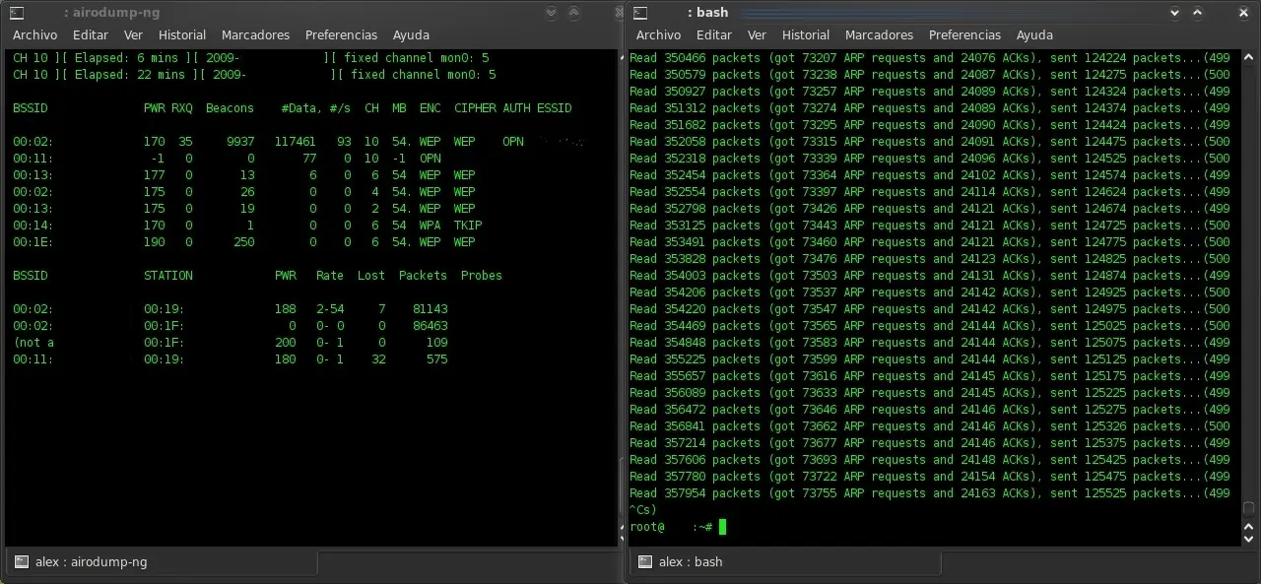Image resolution: width=1261 pixels, height=584 pixels.
Task: Click the 'WPA' encryption value
Action: click(x=430, y=226)
